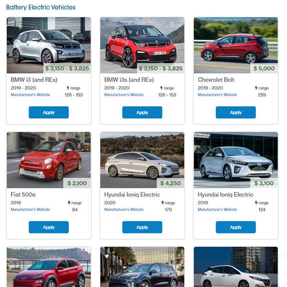Click the red Chevrolet Bolt photo

point(236,45)
